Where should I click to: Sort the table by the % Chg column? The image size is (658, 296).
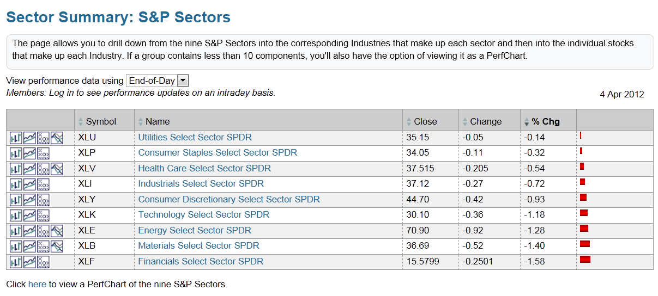[x=546, y=122]
